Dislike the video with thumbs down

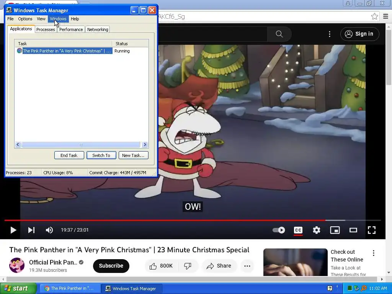pyautogui.click(x=188, y=266)
